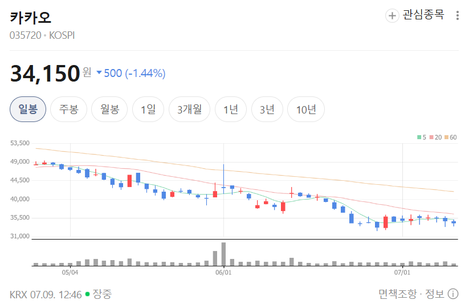Click the KRX 07.09. 12:46 timestamp
Image resolution: width=469 pixels, height=308 pixels.
(46, 294)
